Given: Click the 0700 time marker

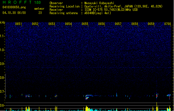Looking at the screenshot, I should point(168,24).
